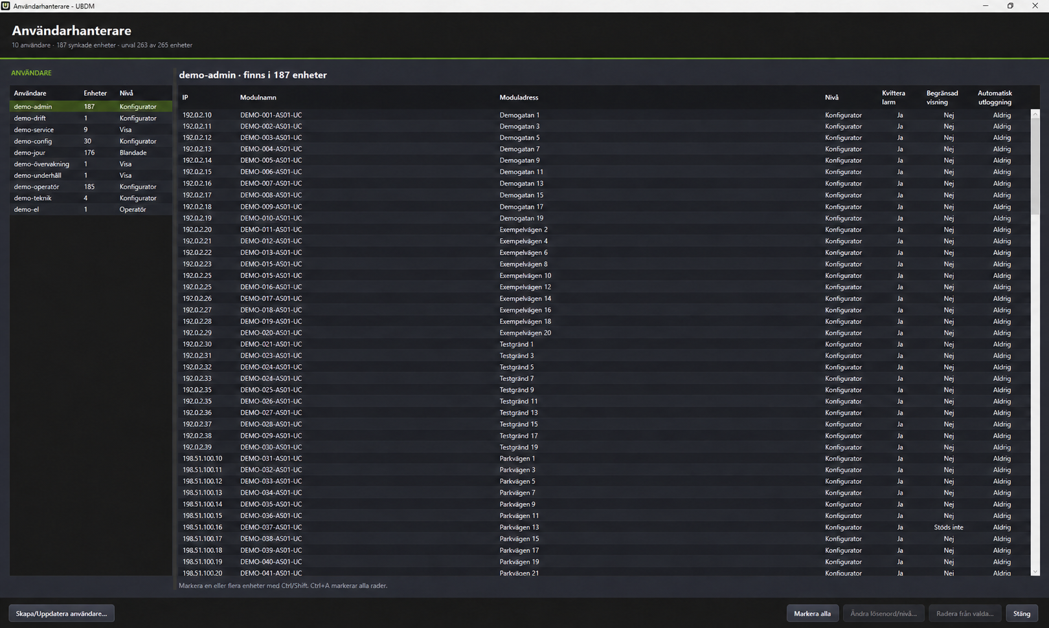Click module name DEMO-040-AS01-UC
Viewport: 1049px width, 628px height.
(x=271, y=561)
